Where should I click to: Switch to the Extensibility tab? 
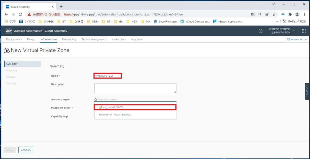pyautogui.click(x=69, y=39)
